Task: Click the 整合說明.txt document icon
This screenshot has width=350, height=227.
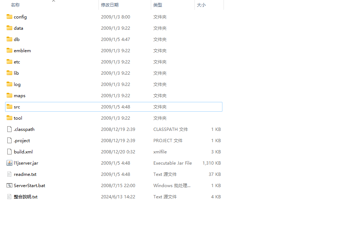Action: point(9,197)
